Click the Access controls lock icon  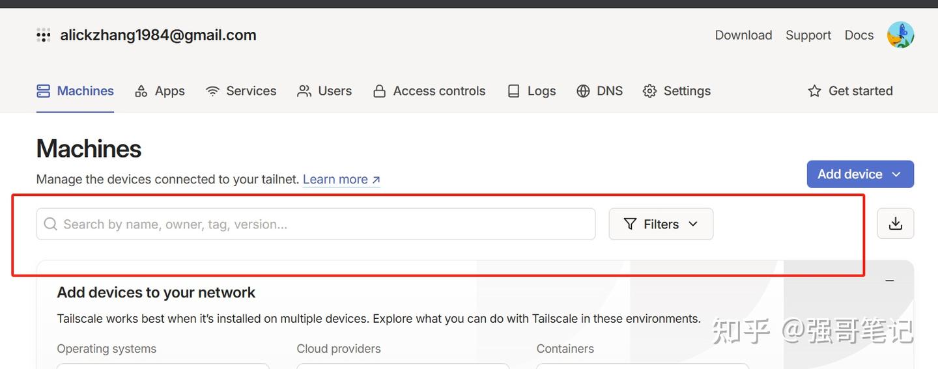[379, 91]
